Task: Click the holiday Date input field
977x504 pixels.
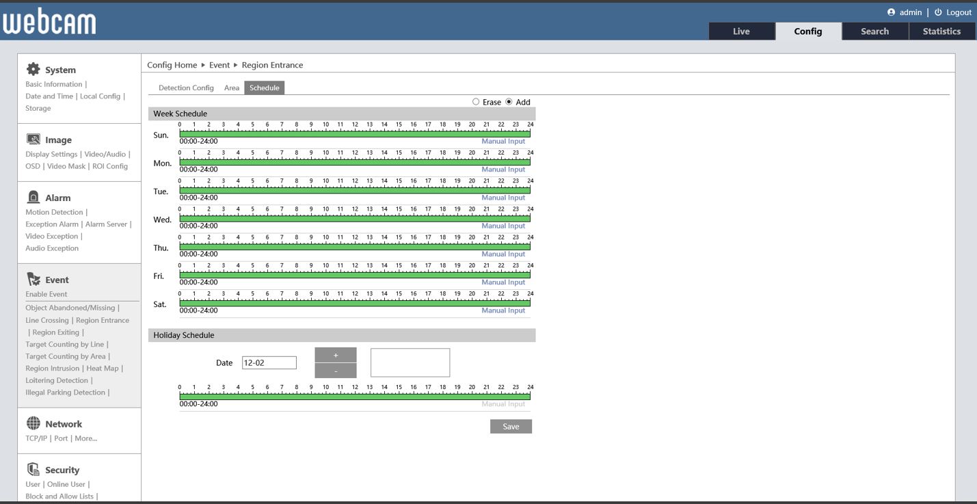Action: pyautogui.click(x=269, y=363)
